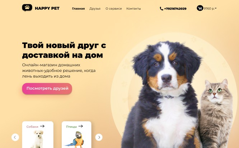Open the white puppy thumbnail
Screen dimensions: 239x148
click(x=37, y=139)
